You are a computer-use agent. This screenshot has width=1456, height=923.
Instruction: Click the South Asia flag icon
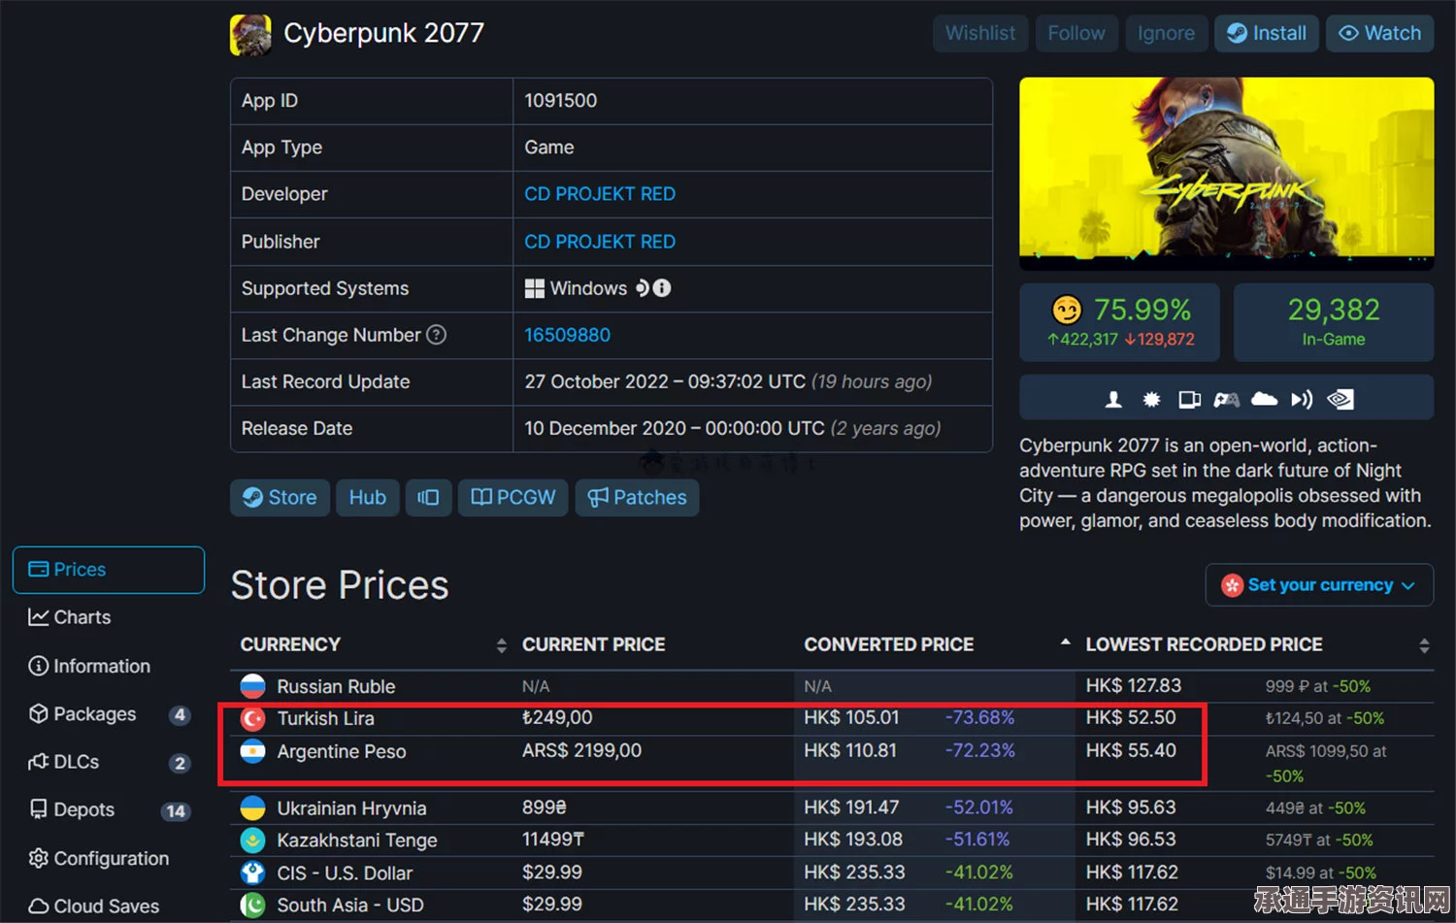(252, 905)
